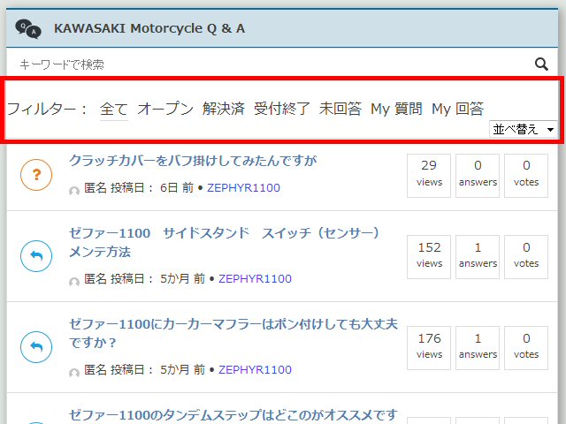Open question クラッチカバーをバフ掛けしてみたんですが

point(193,161)
